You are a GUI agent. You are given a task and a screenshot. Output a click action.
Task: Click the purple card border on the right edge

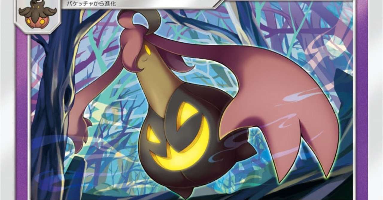361,100
